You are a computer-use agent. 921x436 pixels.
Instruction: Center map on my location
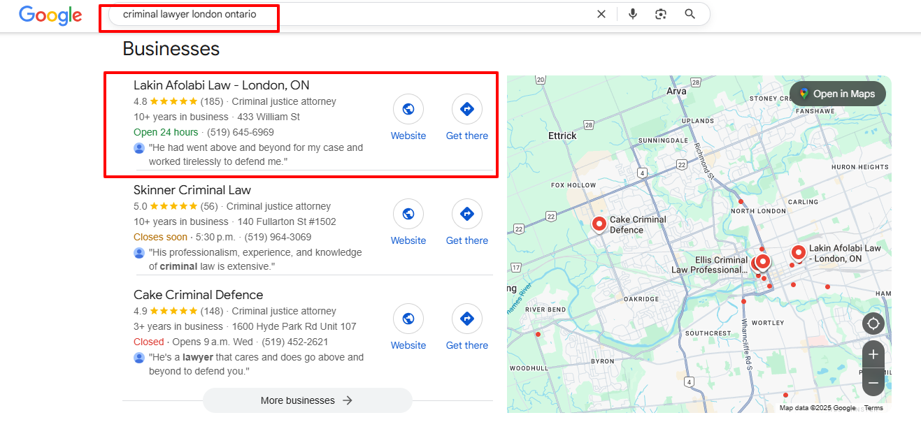pos(873,324)
